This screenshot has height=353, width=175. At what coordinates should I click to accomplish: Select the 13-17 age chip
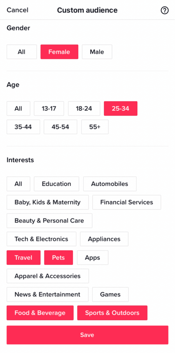(x=49, y=108)
